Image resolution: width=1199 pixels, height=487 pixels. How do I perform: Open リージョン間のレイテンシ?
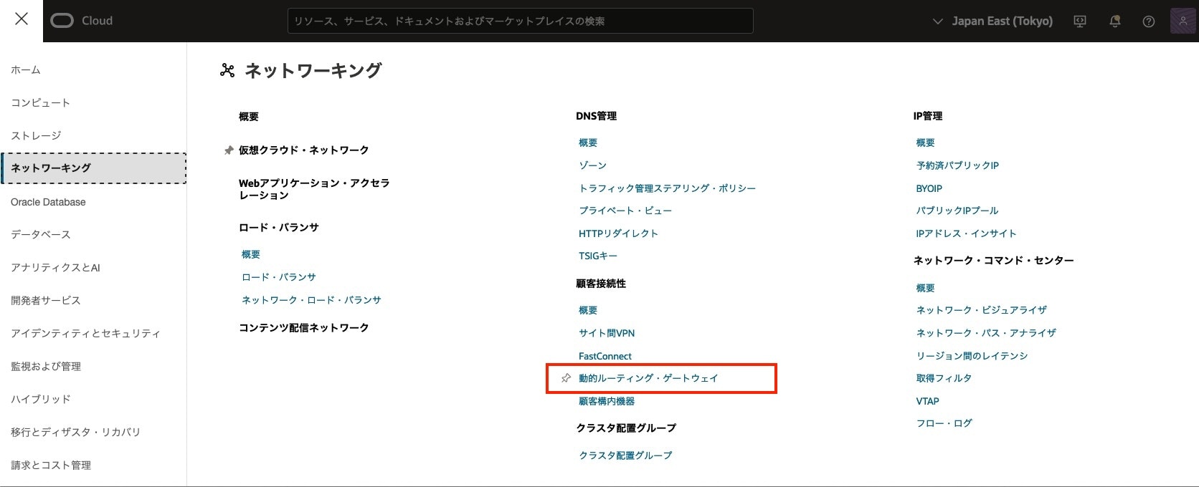point(972,356)
